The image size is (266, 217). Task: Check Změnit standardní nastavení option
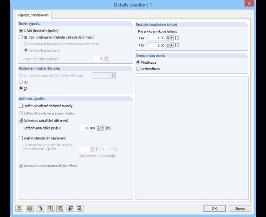[x=21, y=138]
